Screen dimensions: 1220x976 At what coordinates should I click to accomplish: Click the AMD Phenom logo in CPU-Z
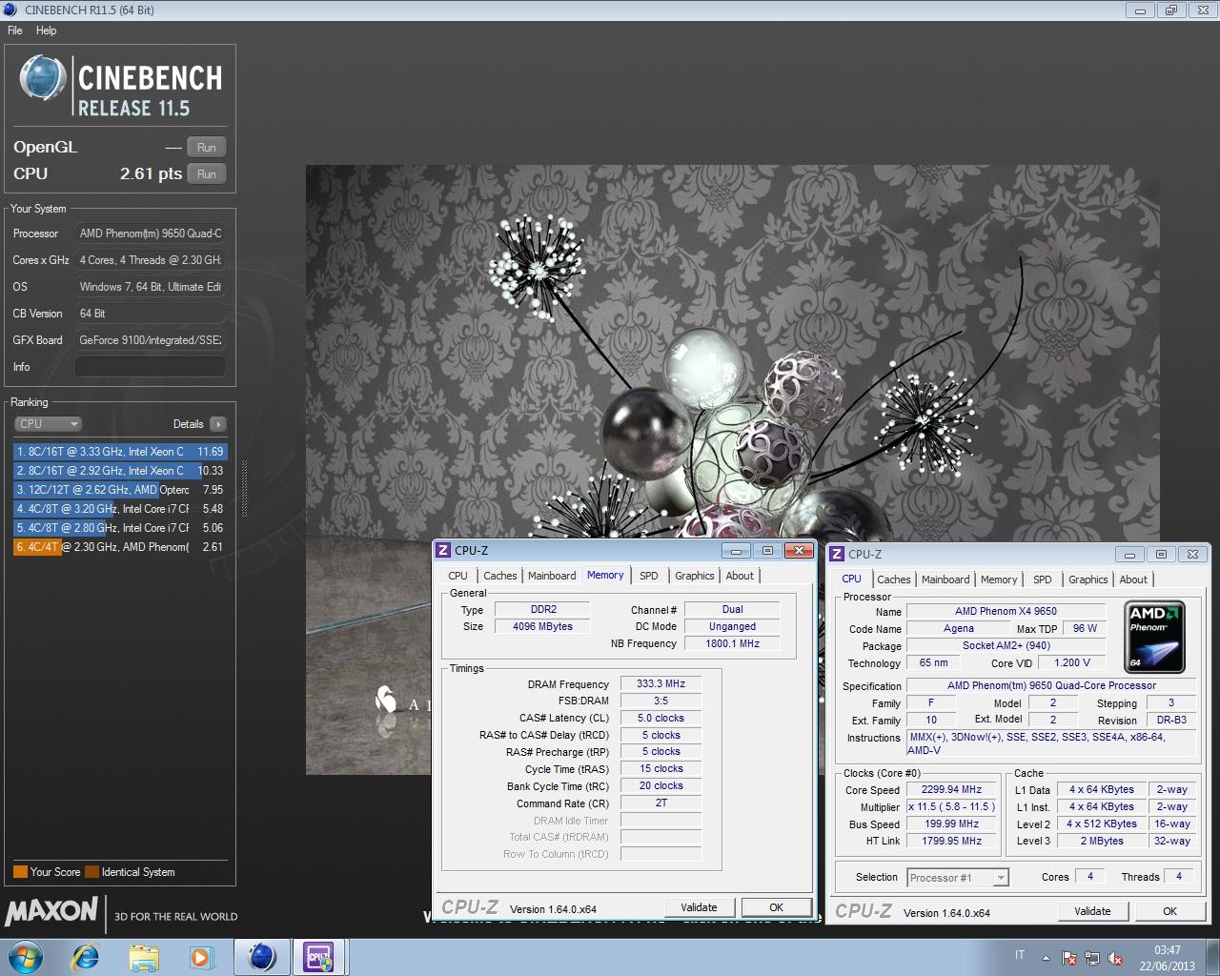[x=1155, y=637]
